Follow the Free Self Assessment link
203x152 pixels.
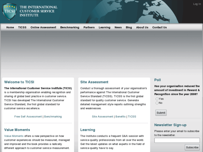[x=28, y=117]
